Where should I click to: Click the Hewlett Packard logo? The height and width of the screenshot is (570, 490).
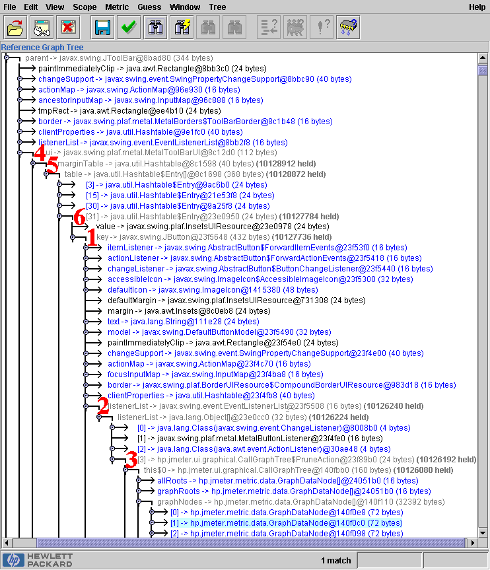(x=38, y=560)
